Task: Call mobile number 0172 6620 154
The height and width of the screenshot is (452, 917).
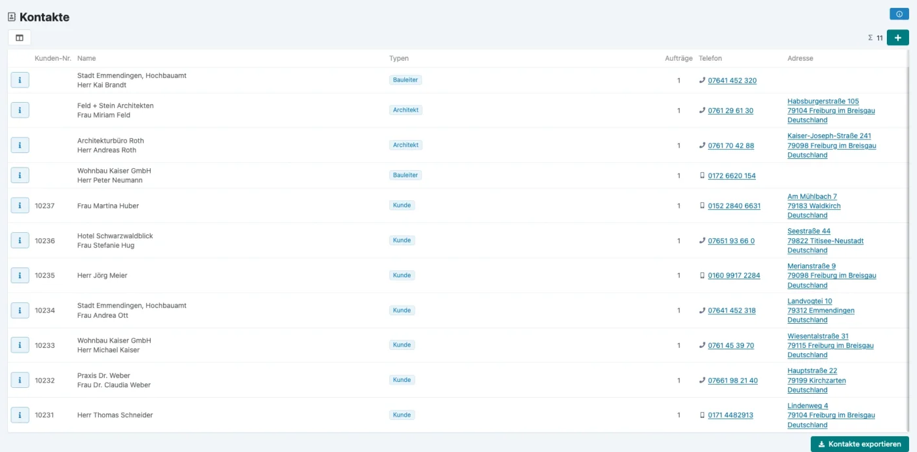Action: tap(732, 176)
